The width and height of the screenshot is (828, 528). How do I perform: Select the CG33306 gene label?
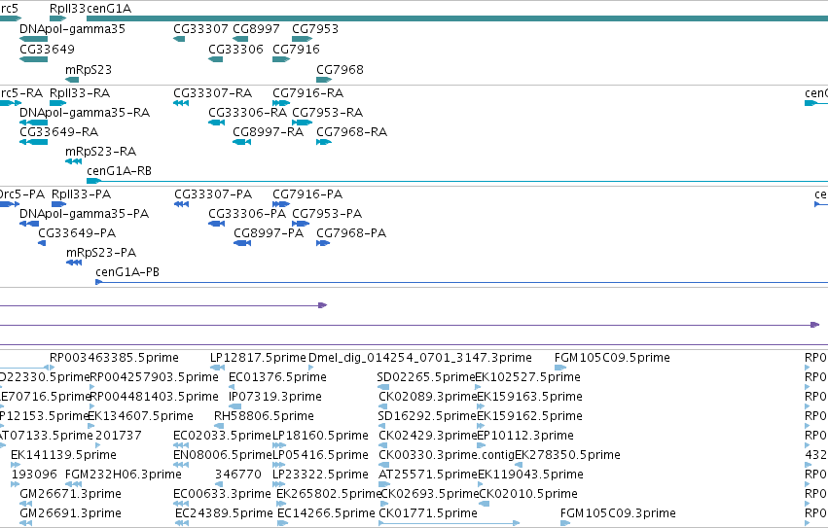coord(235,49)
